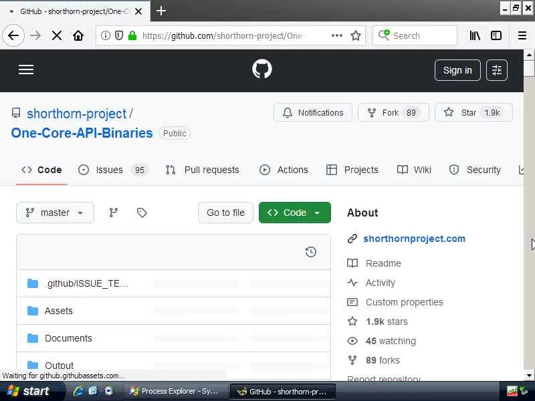Go to the browser home page icon

click(78, 35)
